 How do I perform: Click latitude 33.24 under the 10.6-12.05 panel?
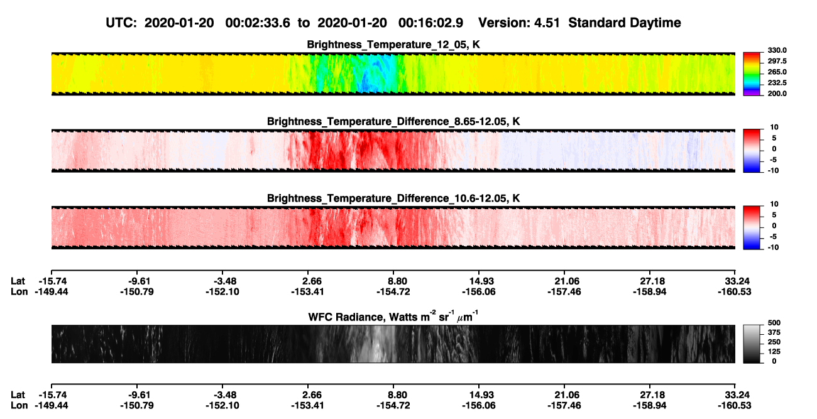(x=735, y=281)
